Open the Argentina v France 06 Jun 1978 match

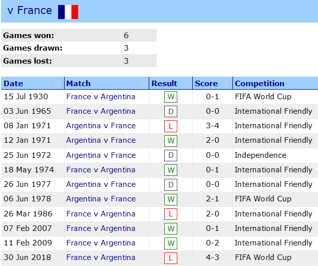coord(101,199)
